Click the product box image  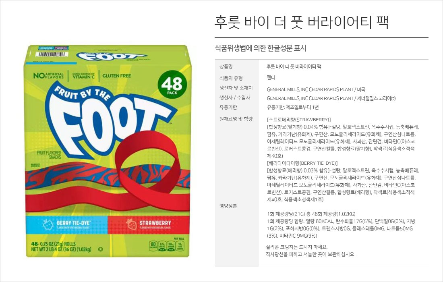click(108, 151)
